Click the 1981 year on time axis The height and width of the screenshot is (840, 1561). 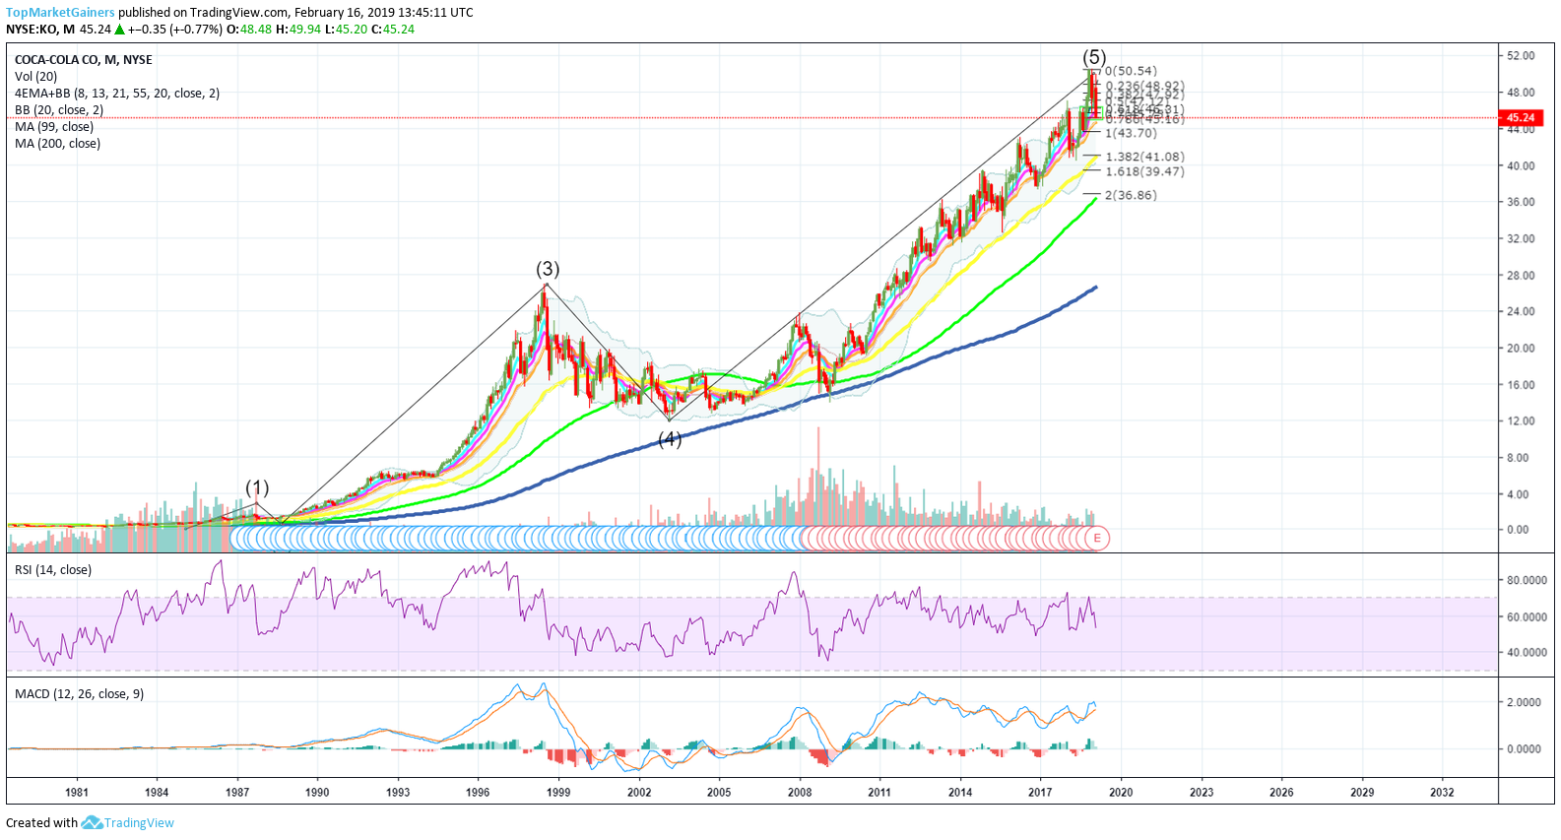[x=77, y=793]
